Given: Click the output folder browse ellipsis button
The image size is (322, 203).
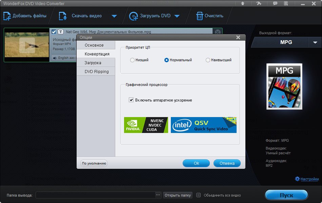Looking at the screenshot, I should [x=158, y=195].
